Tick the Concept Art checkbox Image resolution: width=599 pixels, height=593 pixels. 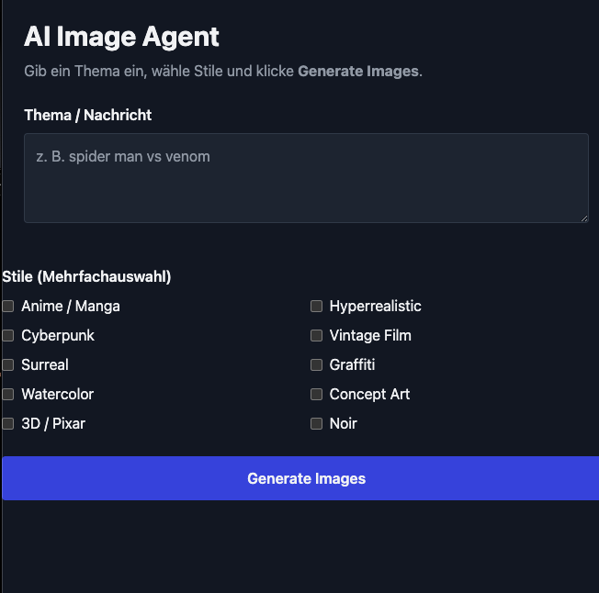click(317, 394)
